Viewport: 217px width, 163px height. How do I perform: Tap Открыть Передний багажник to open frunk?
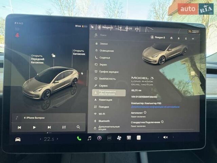(38, 59)
